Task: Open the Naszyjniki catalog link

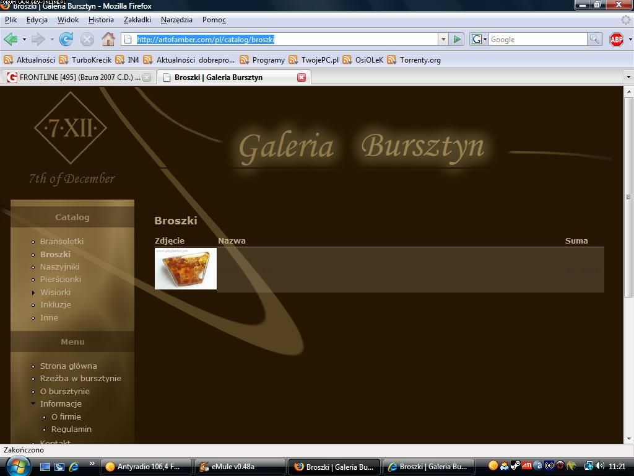Action: tap(59, 267)
